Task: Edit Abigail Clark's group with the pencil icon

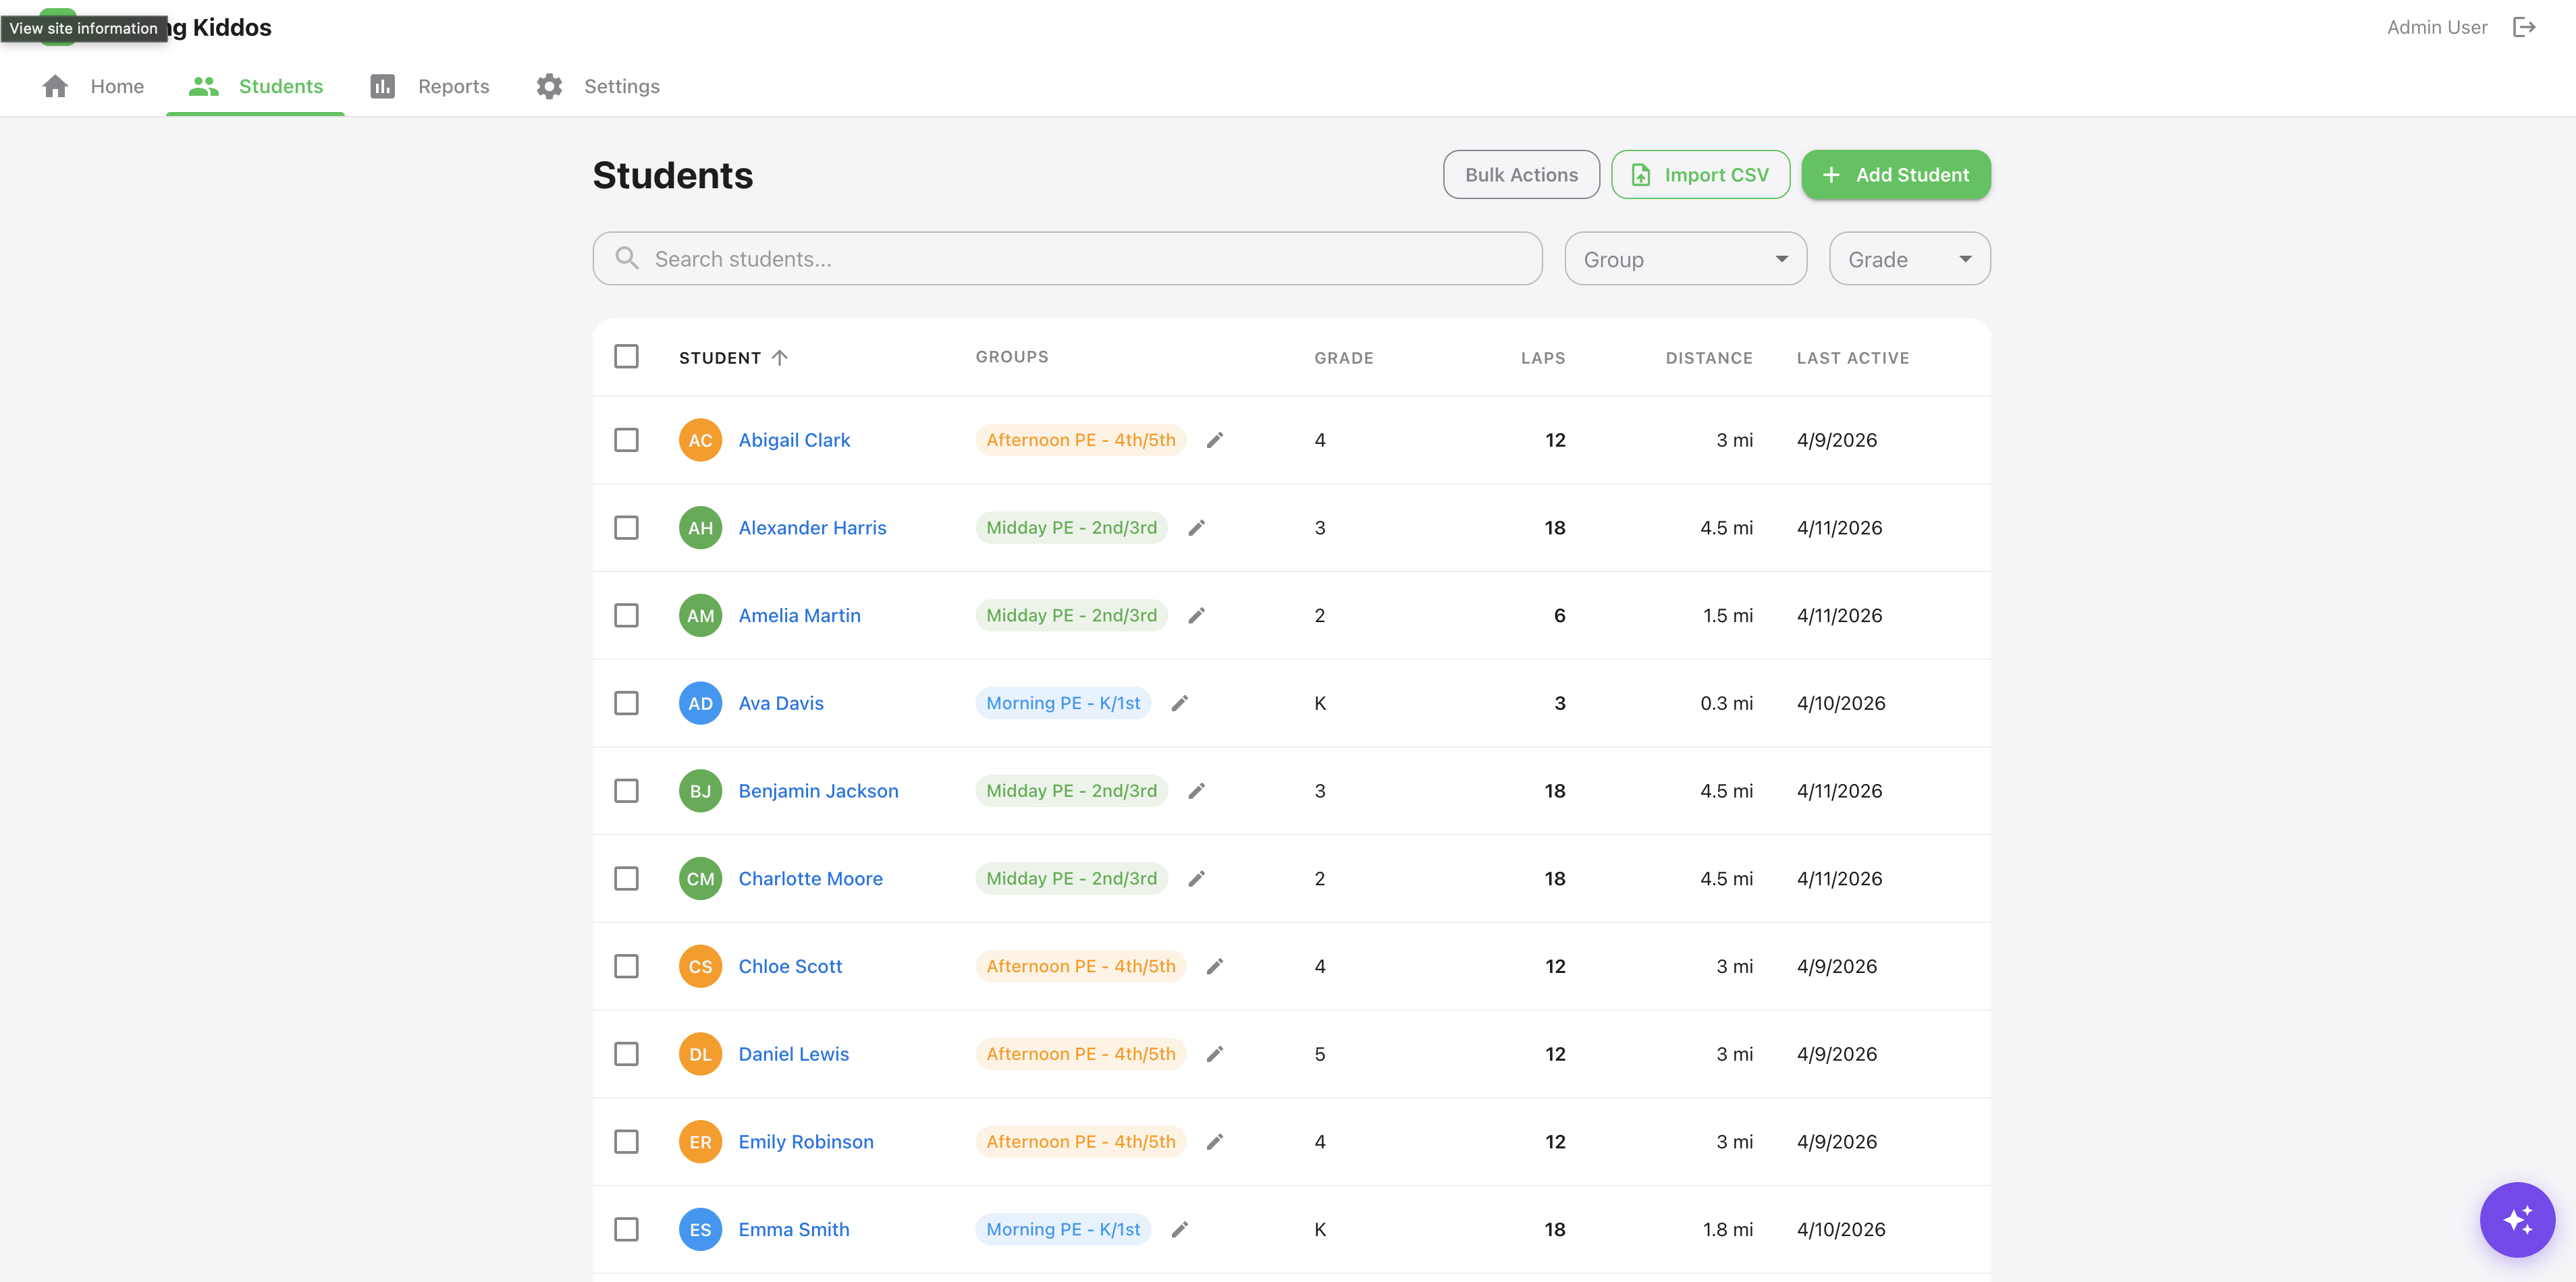Action: click(x=1216, y=439)
